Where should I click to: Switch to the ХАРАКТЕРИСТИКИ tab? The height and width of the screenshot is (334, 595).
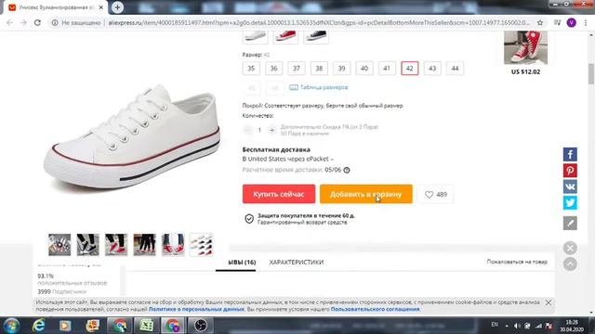click(297, 262)
